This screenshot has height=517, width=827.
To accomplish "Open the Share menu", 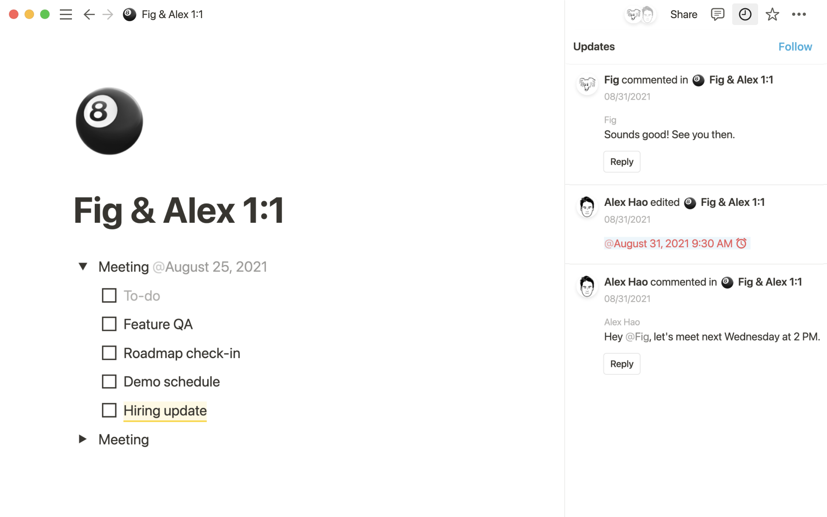I will (x=684, y=15).
